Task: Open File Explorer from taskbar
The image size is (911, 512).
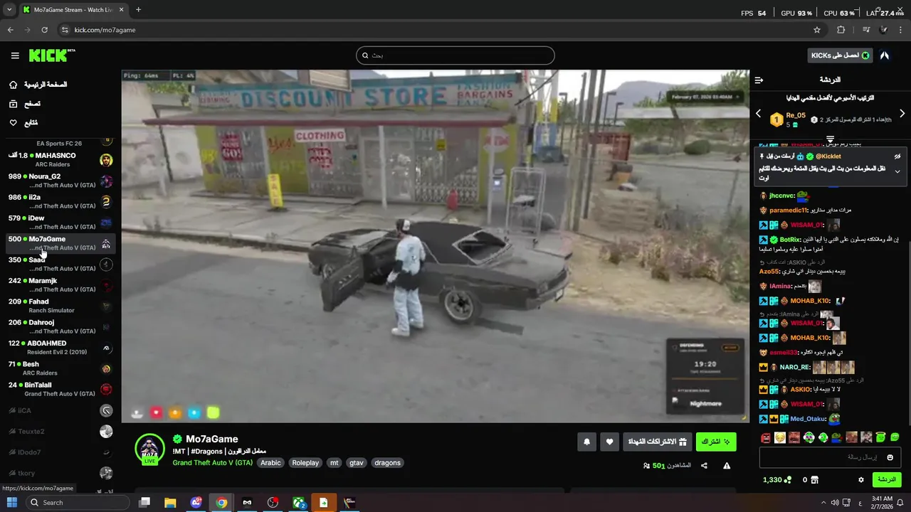Action: (x=170, y=503)
